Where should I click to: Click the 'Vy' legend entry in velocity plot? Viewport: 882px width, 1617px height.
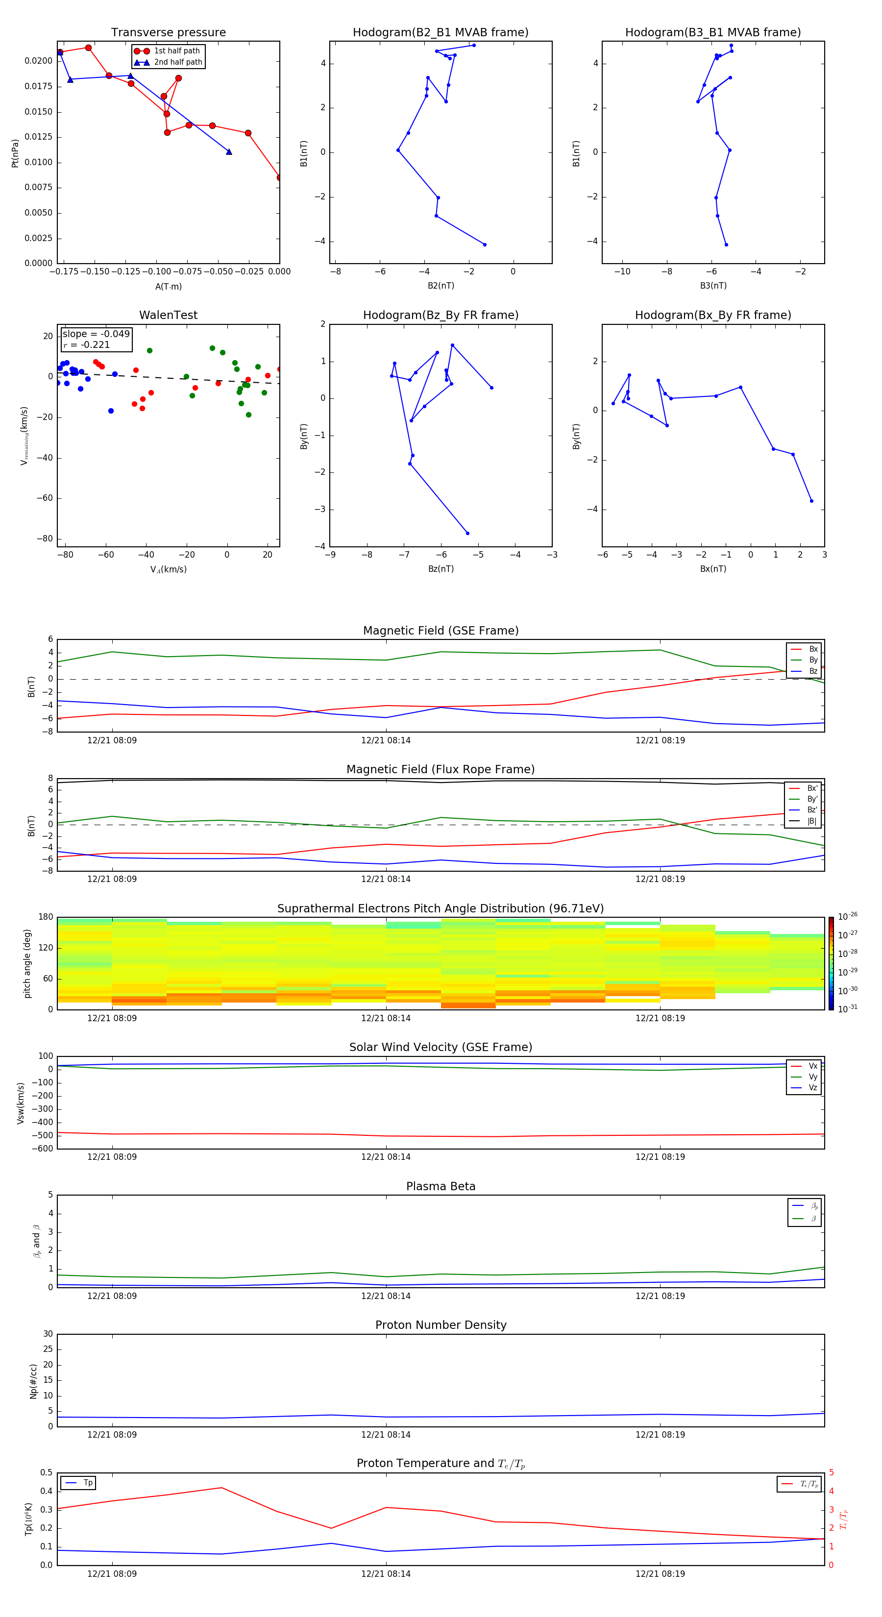coord(804,1077)
